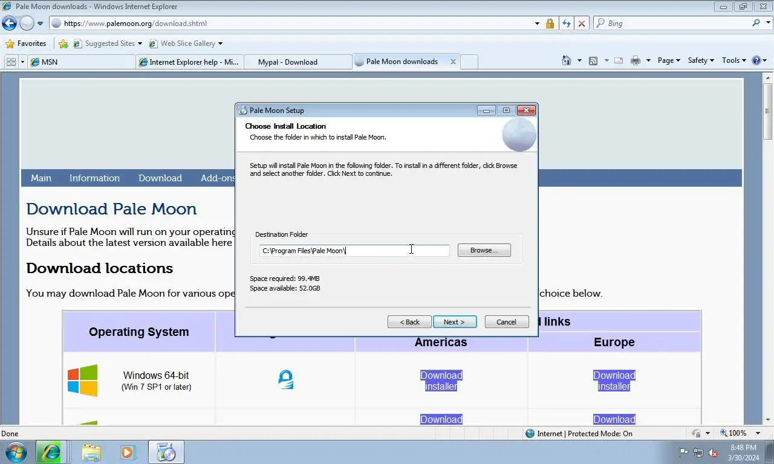Click the Show desktop button at taskbar edge
Screen dimensions: 774x464
[x=769, y=452]
